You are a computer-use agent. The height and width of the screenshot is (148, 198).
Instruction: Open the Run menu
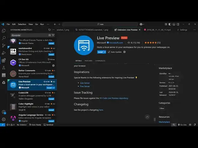42,24
